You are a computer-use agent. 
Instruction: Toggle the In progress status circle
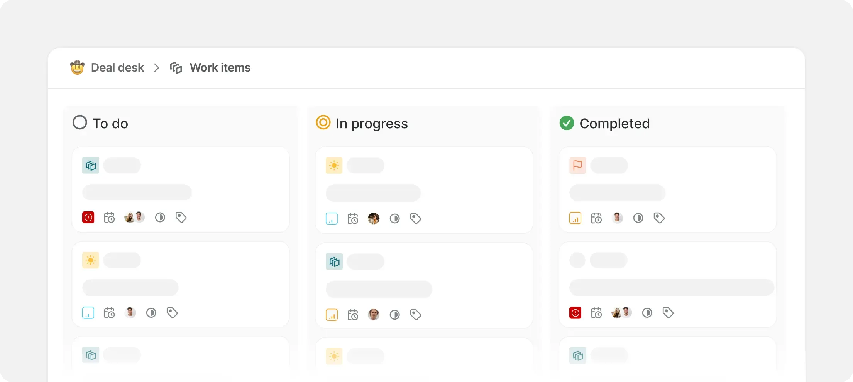[323, 122]
